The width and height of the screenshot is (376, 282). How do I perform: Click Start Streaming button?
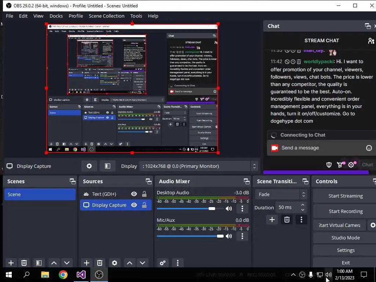346,196
